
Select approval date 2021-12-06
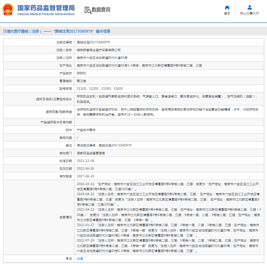[86, 161]
